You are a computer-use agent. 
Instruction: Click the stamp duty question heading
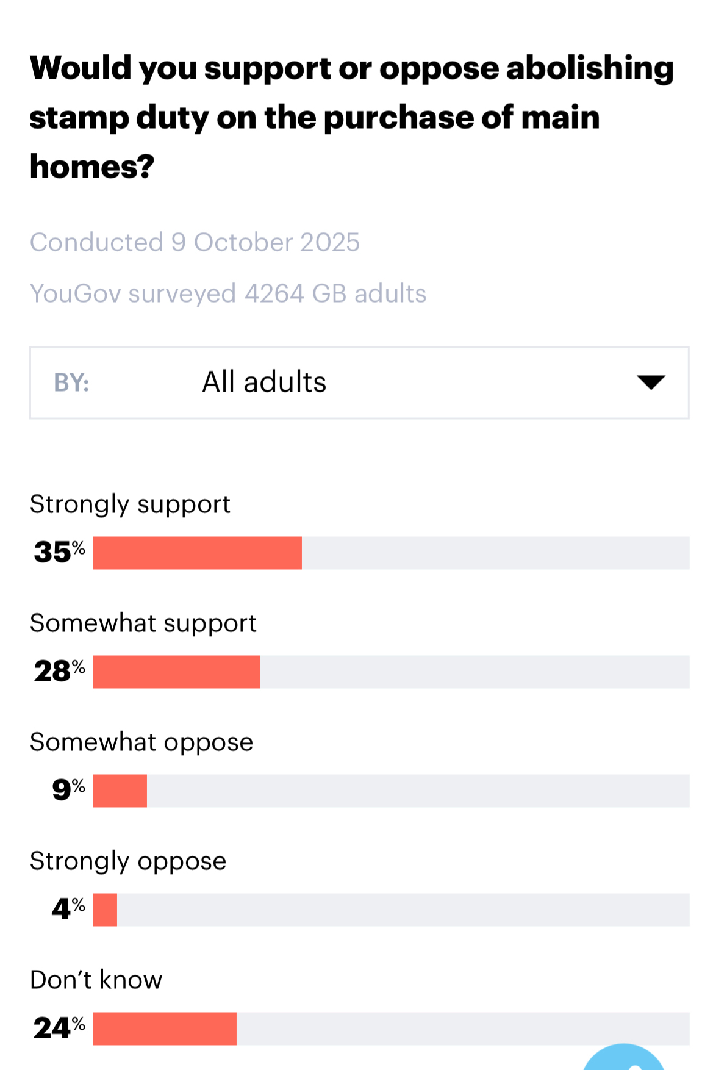tap(351, 117)
